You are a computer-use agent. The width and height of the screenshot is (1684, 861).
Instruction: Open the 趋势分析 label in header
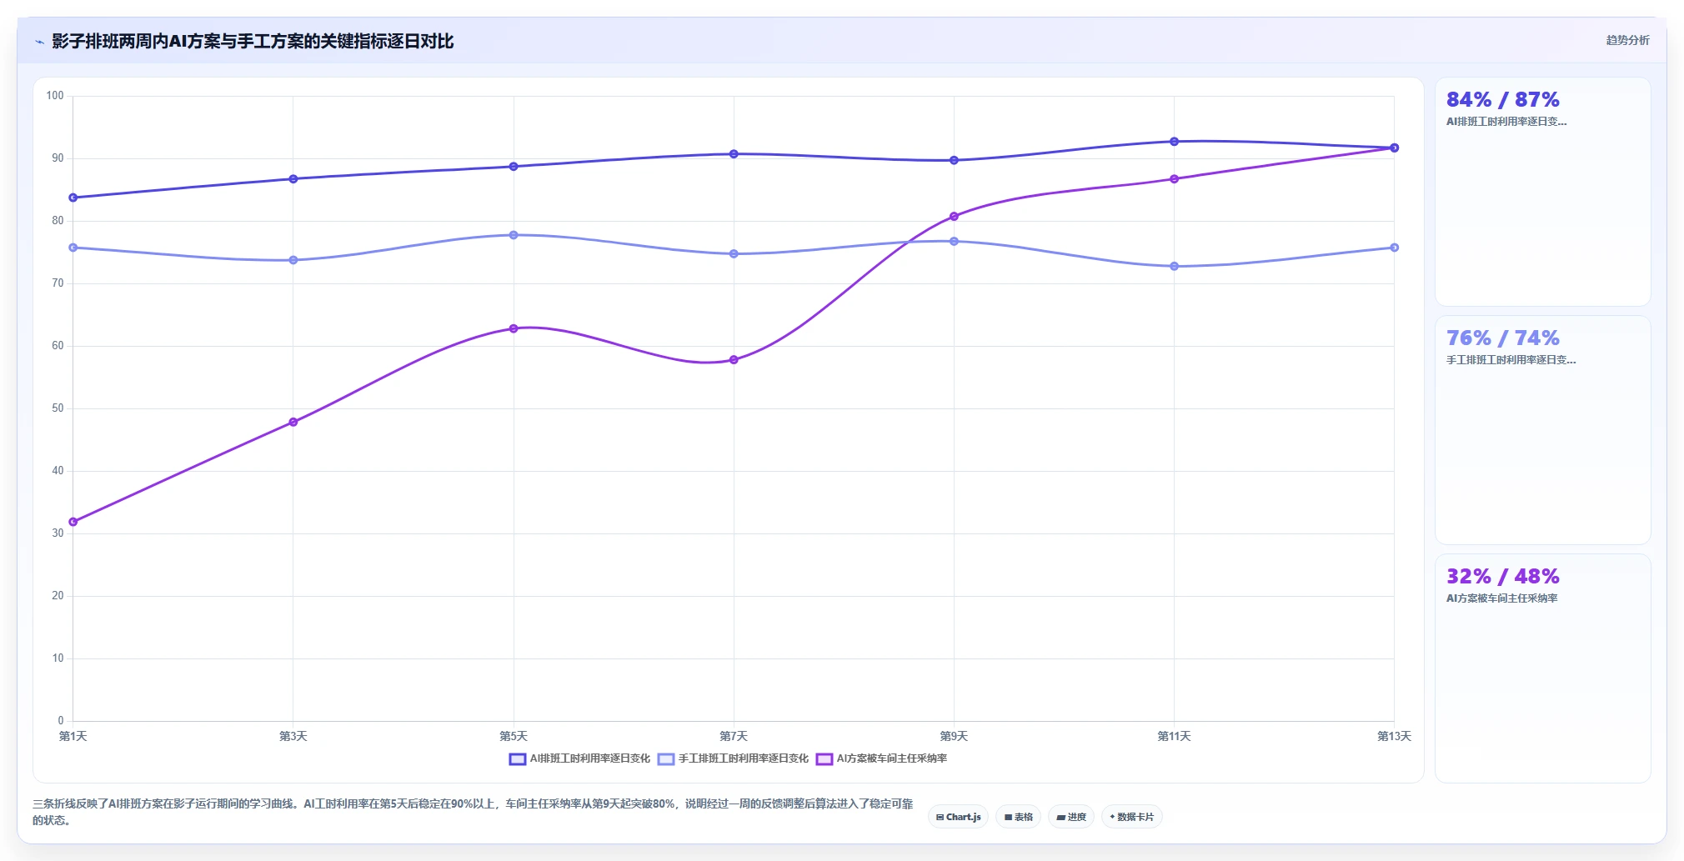pos(1627,40)
